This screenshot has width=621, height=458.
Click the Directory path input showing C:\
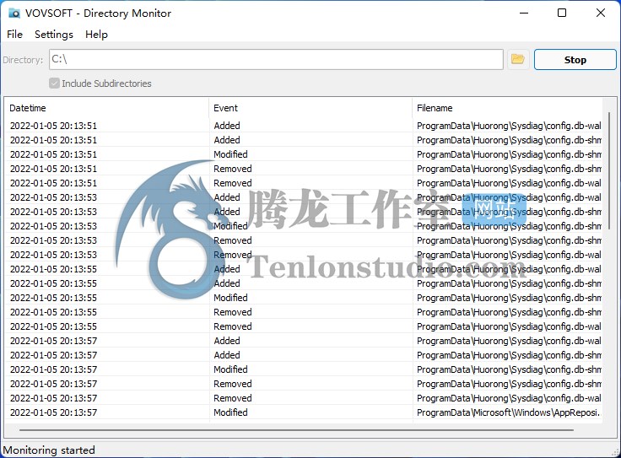pyautogui.click(x=276, y=59)
